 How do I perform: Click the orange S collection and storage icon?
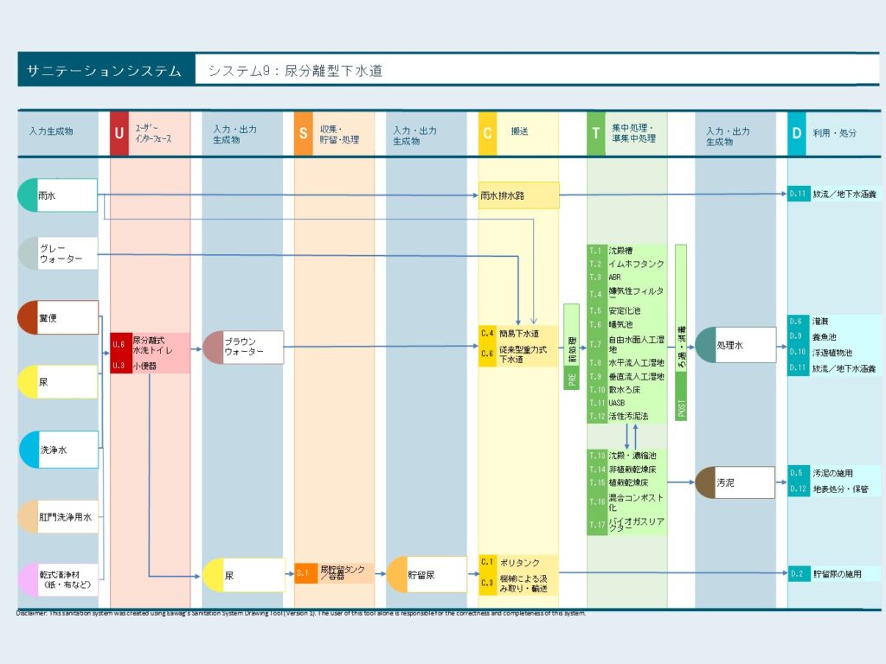coord(304,132)
